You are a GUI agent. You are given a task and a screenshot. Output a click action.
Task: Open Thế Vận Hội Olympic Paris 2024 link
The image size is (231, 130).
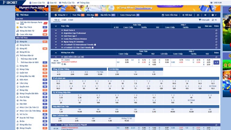coord(31,23)
